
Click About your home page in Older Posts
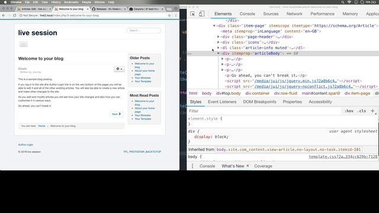point(144,72)
